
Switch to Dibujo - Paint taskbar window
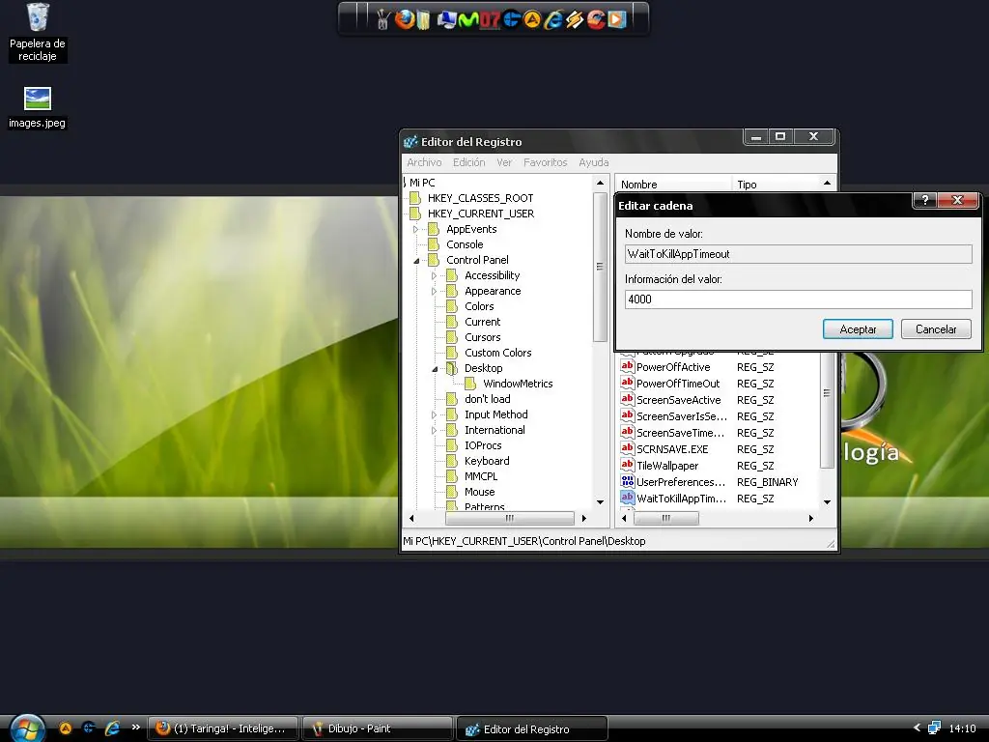point(378,728)
